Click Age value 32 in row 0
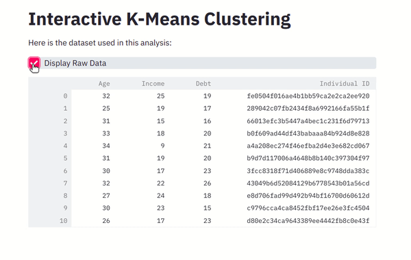 (106, 96)
